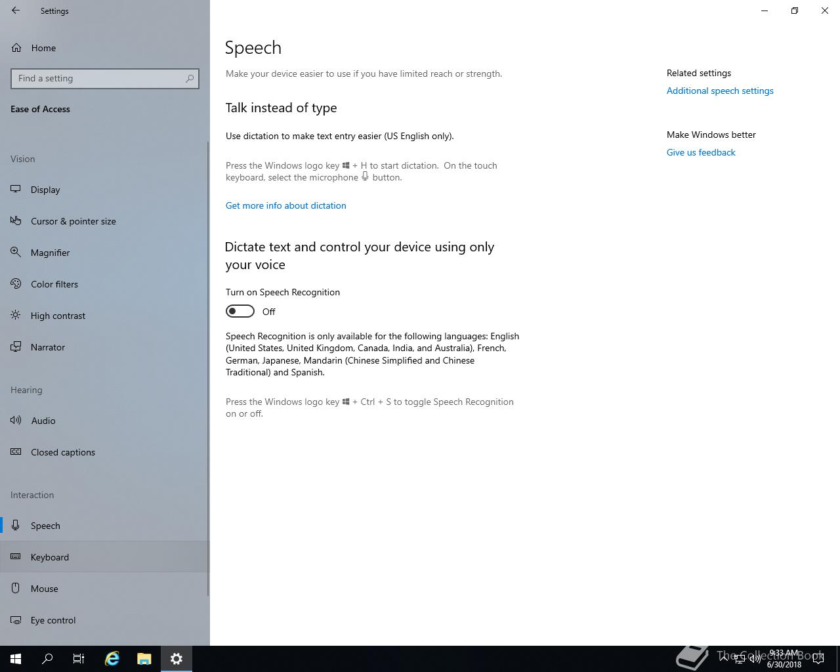Open taskbar Search
Image resolution: width=840 pixels, height=672 pixels.
click(x=47, y=659)
